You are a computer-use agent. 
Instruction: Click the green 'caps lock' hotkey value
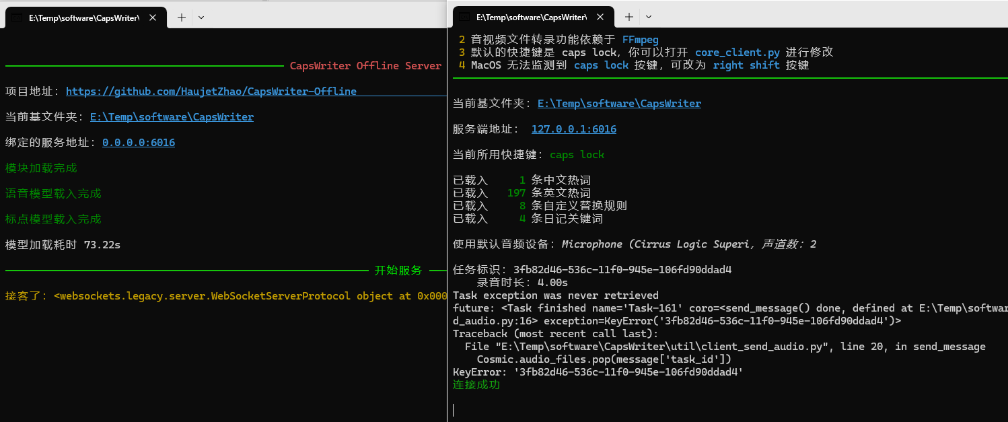coord(577,155)
